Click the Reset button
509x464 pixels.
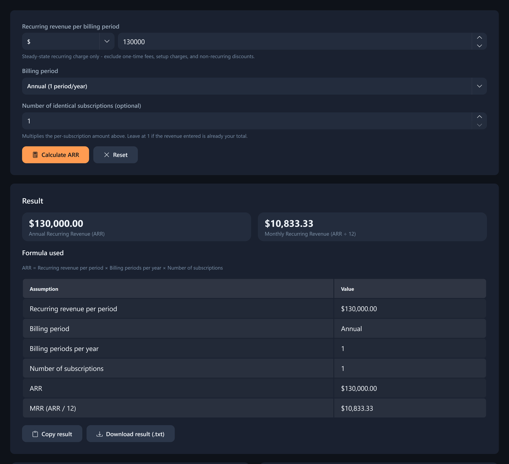(x=115, y=155)
